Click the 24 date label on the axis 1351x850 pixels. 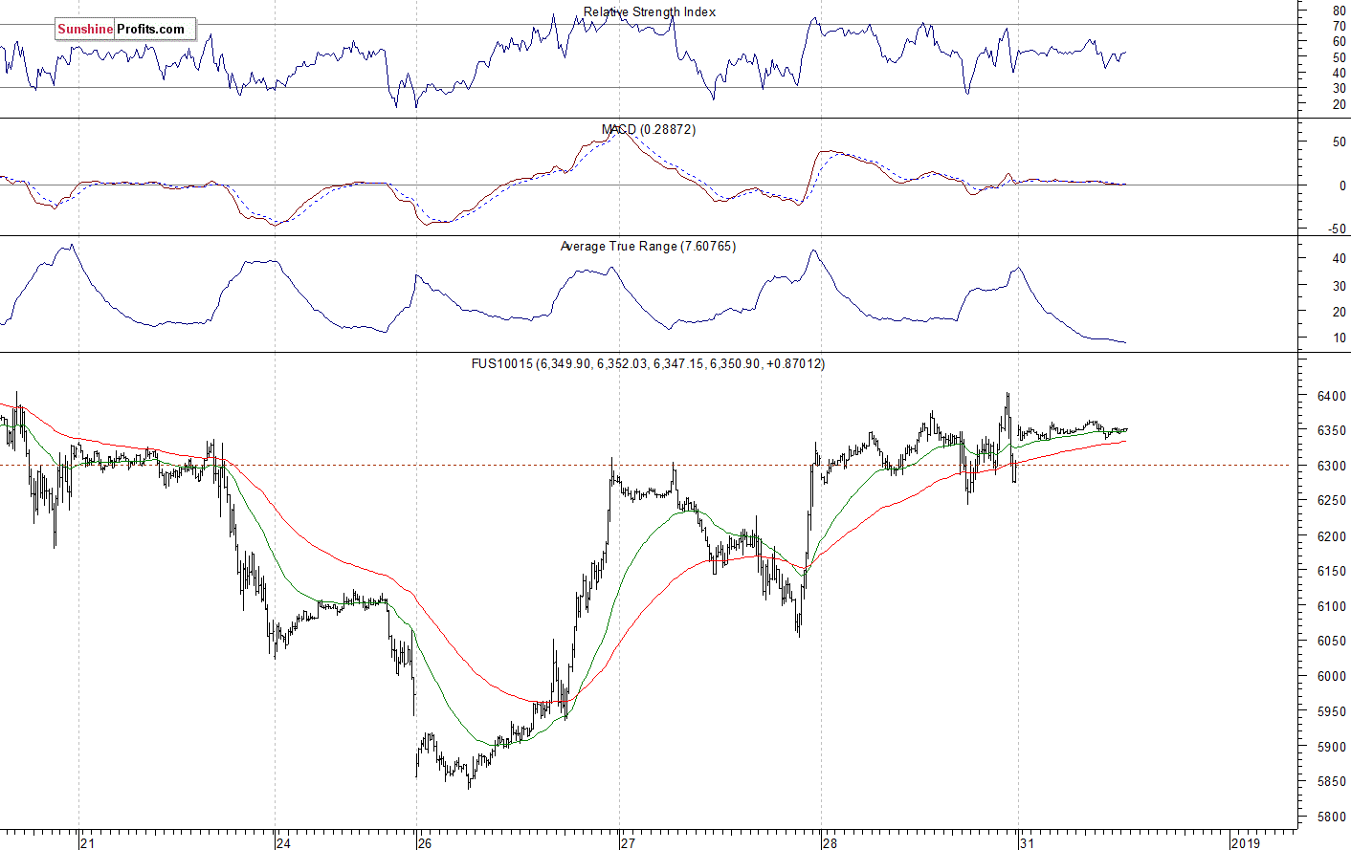click(284, 843)
